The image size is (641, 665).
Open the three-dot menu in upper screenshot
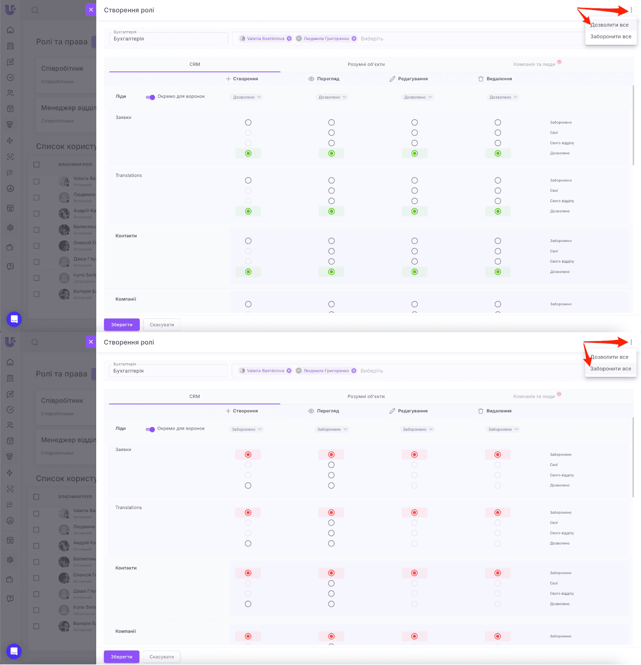pyautogui.click(x=631, y=10)
